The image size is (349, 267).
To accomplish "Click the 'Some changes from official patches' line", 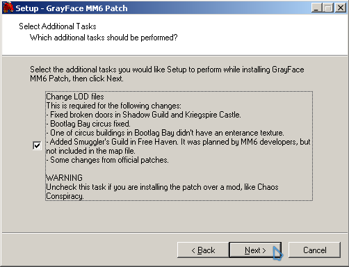I will [x=107, y=160].
